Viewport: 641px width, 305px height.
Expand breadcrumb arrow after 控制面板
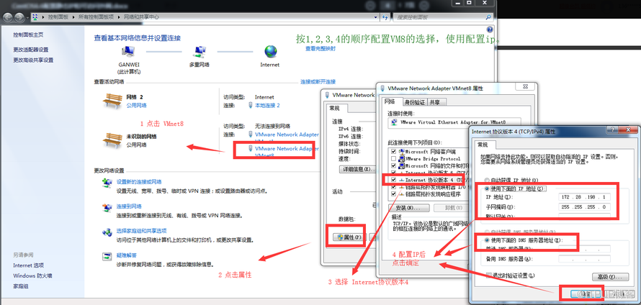(x=75, y=17)
